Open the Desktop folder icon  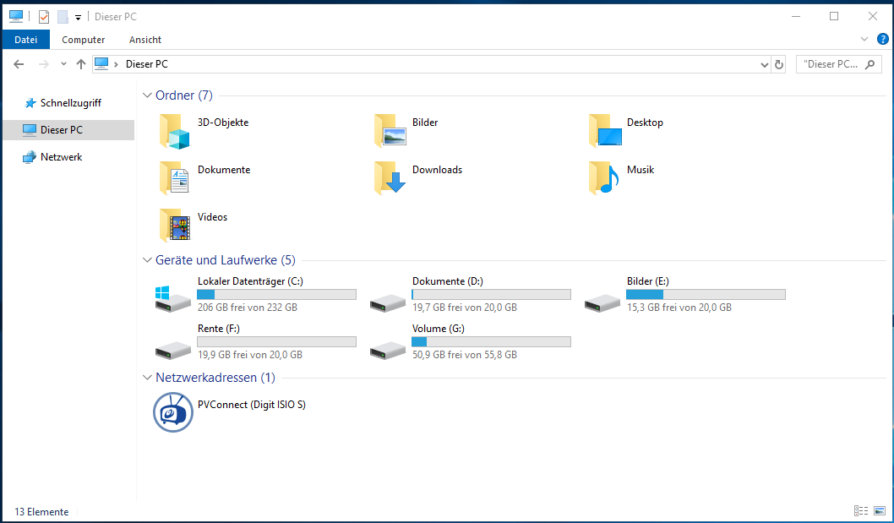click(606, 131)
